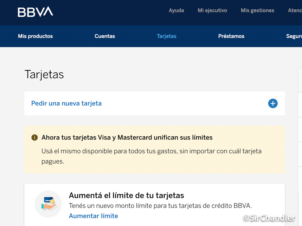Open the partially visible Atención menu item

tap(294, 11)
